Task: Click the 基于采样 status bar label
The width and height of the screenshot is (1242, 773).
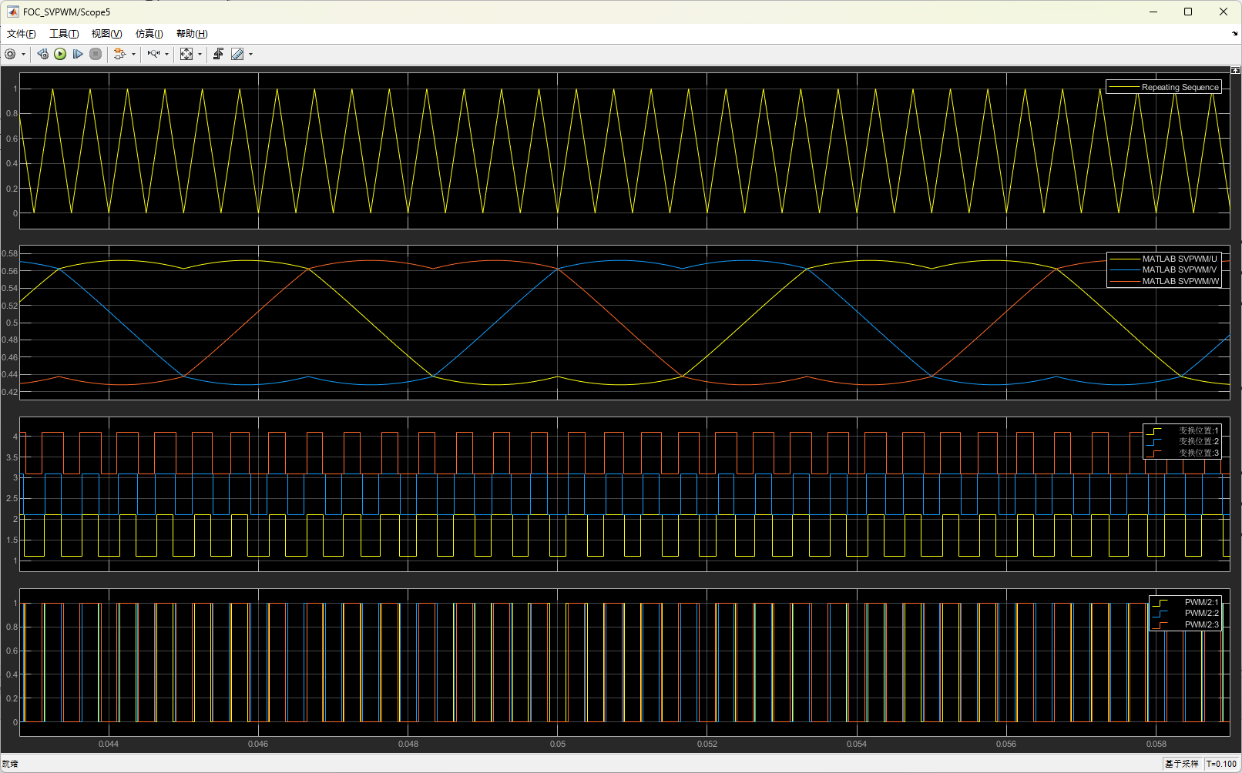Action: click(x=1182, y=764)
